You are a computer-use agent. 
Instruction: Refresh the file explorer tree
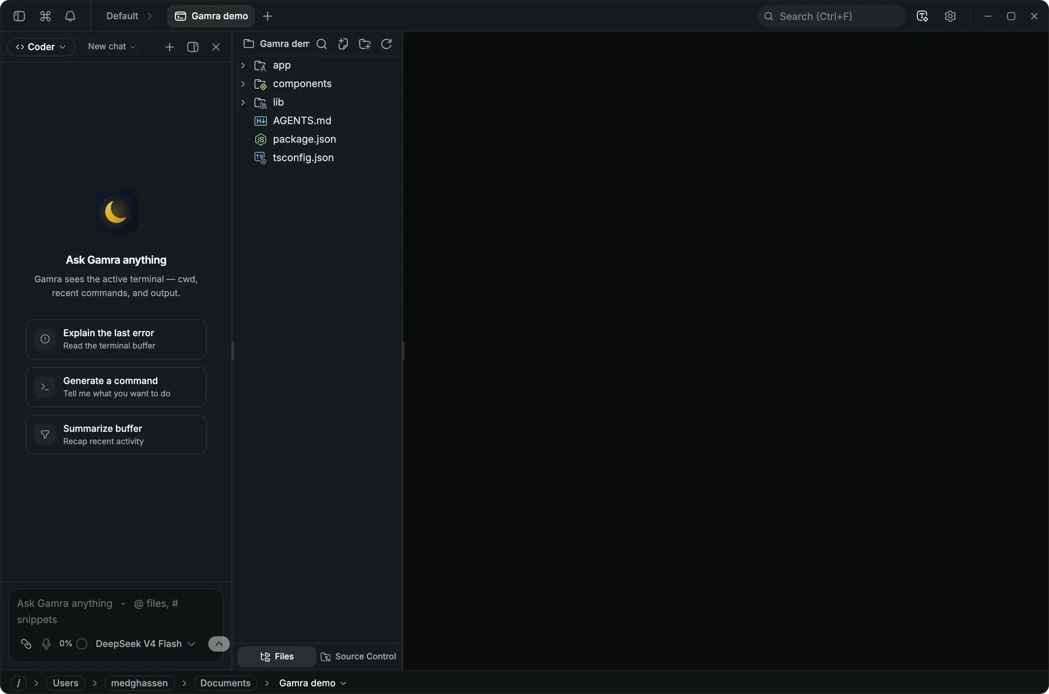(x=386, y=44)
